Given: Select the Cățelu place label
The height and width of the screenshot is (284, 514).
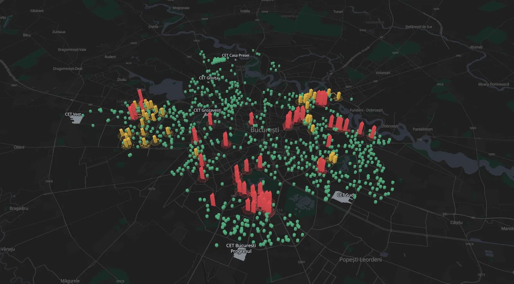Looking at the screenshot, I should pyautogui.click(x=456, y=222).
